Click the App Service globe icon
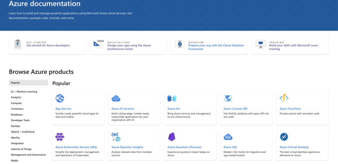338x164 pixels. pyautogui.click(x=60, y=98)
